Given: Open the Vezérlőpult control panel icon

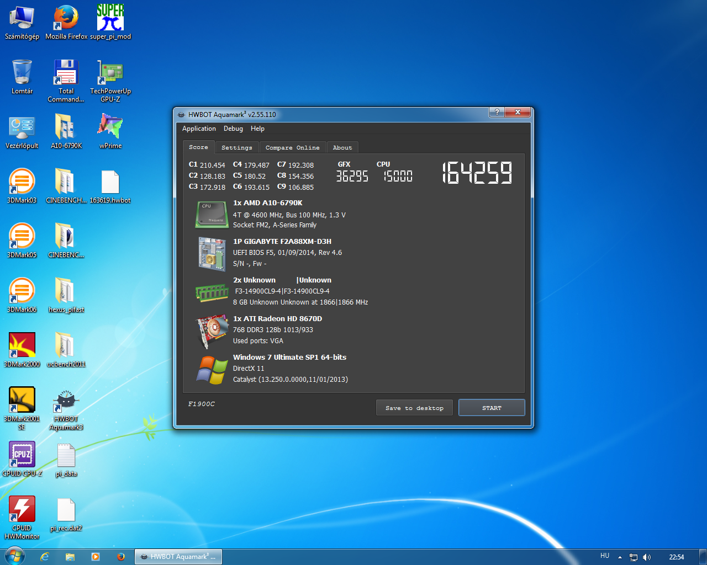Looking at the screenshot, I should coord(22,132).
